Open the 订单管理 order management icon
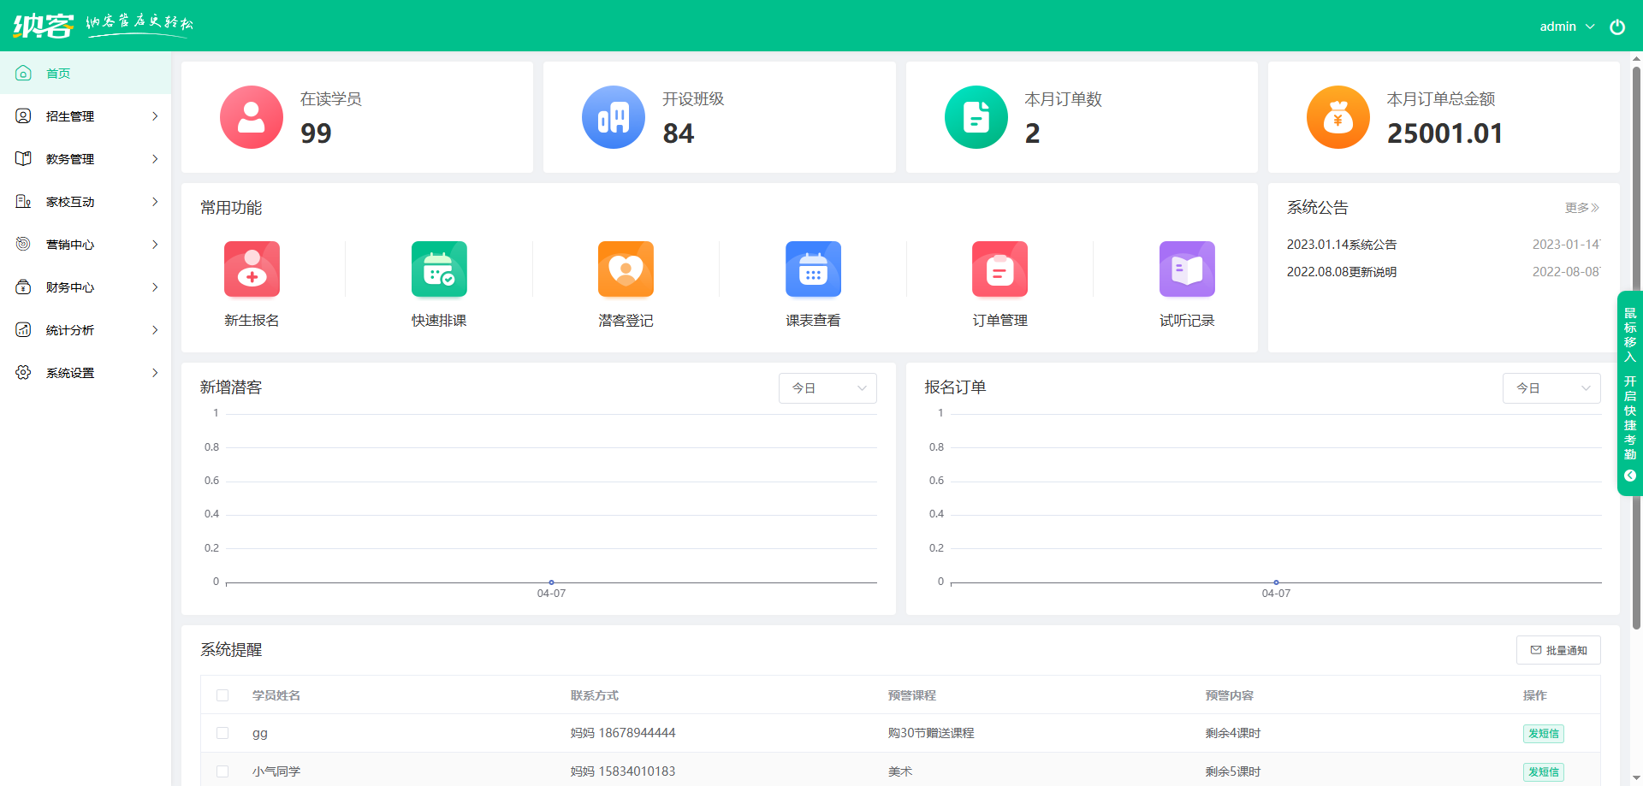Image resolution: width=1643 pixels, height=786 pixels. point(999,269)
